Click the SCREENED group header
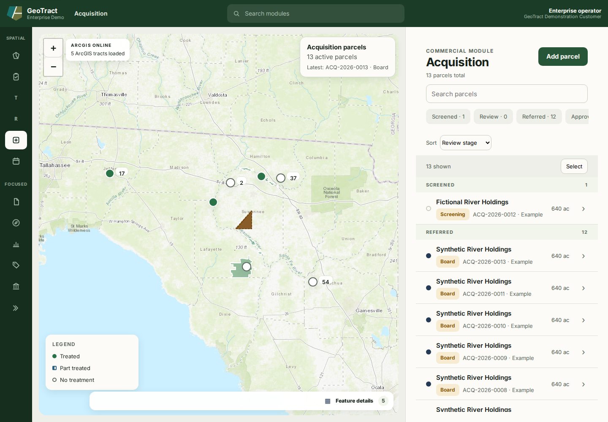This screenshot has height=422, width=608. pos(507,185)
